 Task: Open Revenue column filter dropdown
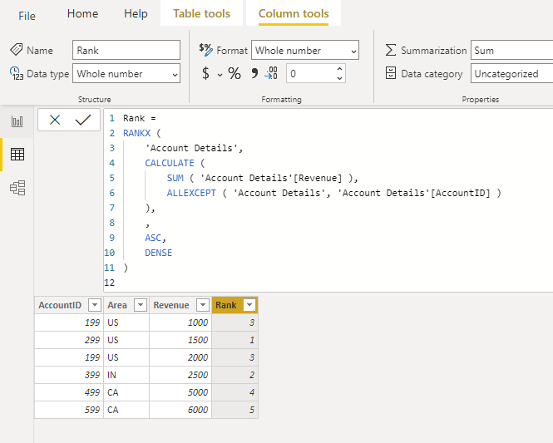point(203,305)
